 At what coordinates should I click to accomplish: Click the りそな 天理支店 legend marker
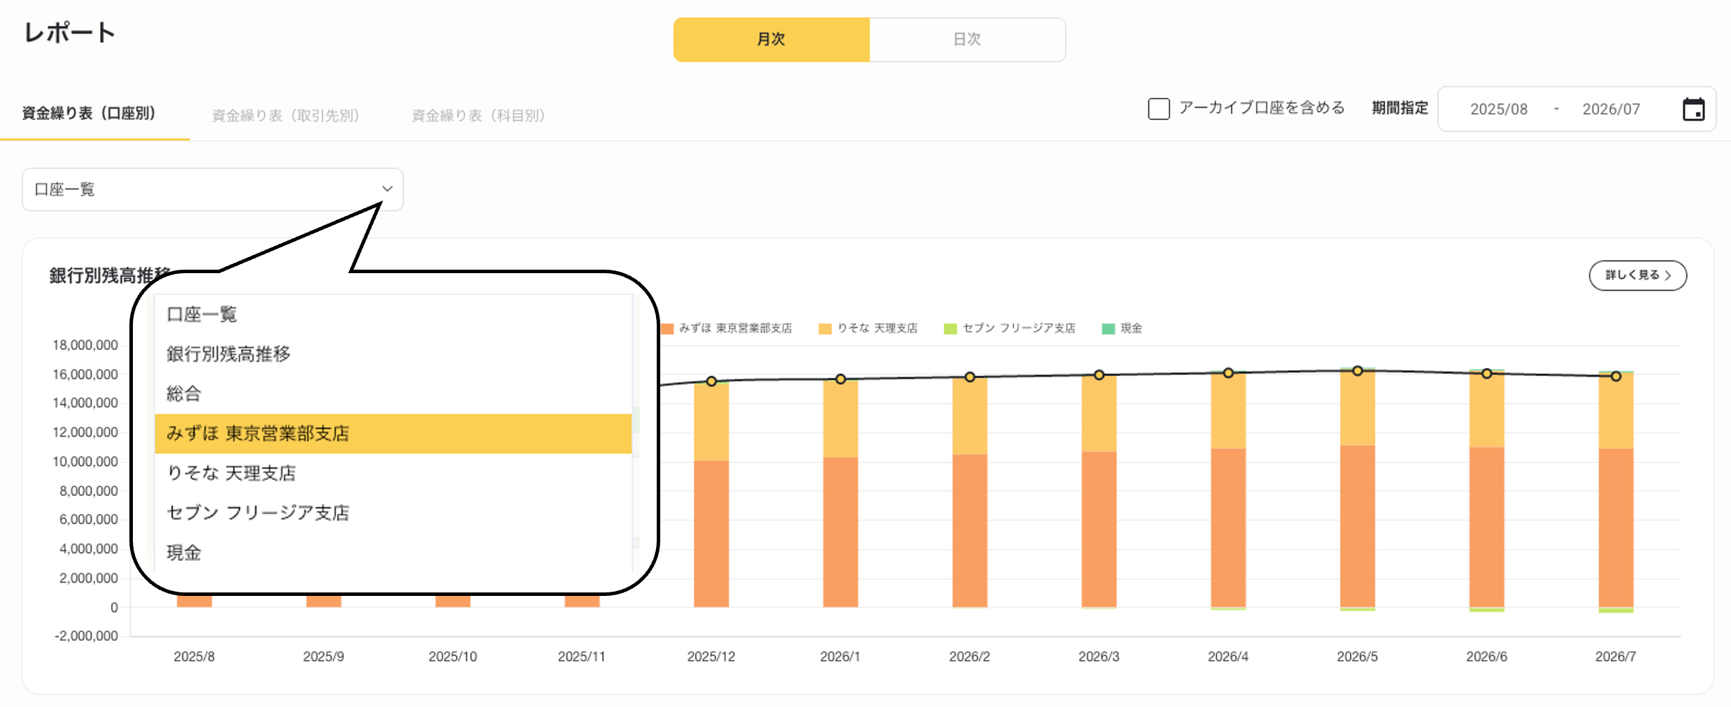click(x=825, y=328)
